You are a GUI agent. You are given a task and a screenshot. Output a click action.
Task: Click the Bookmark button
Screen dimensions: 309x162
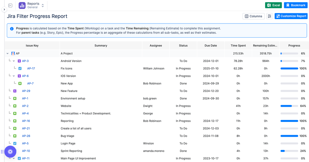tap(296, 5)
